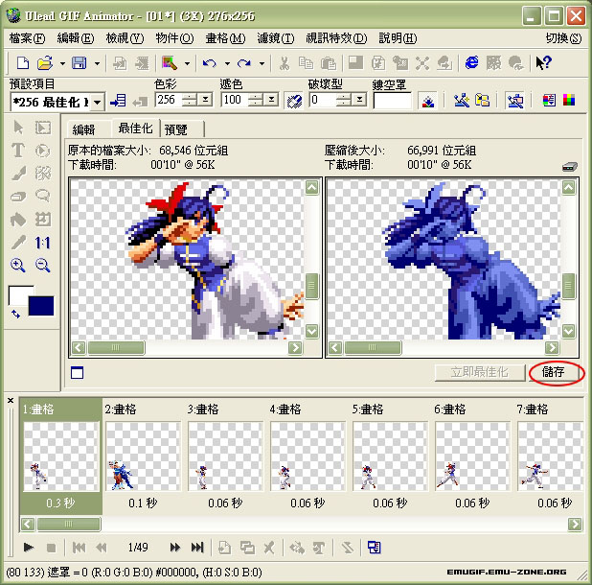Click the white foreground color swatch
This screenshot has width=592, height=585.
click(17, 295)
